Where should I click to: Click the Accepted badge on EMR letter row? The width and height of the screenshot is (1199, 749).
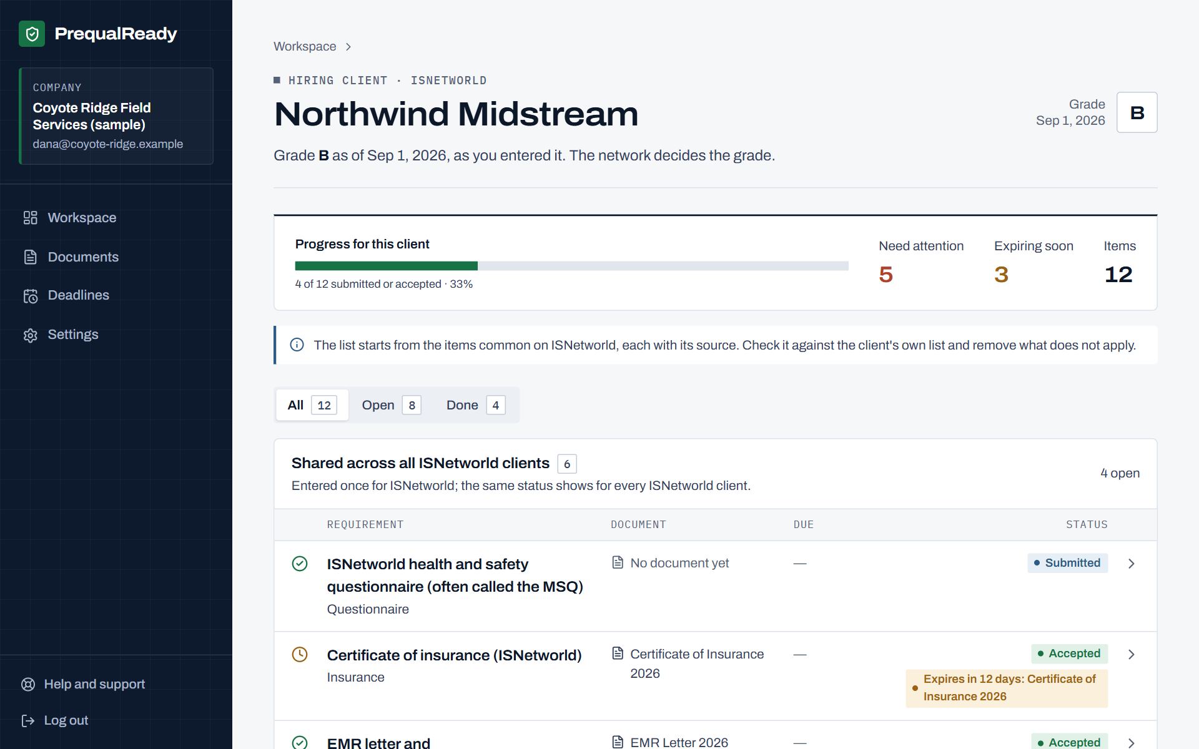(x=1070, y=742)
